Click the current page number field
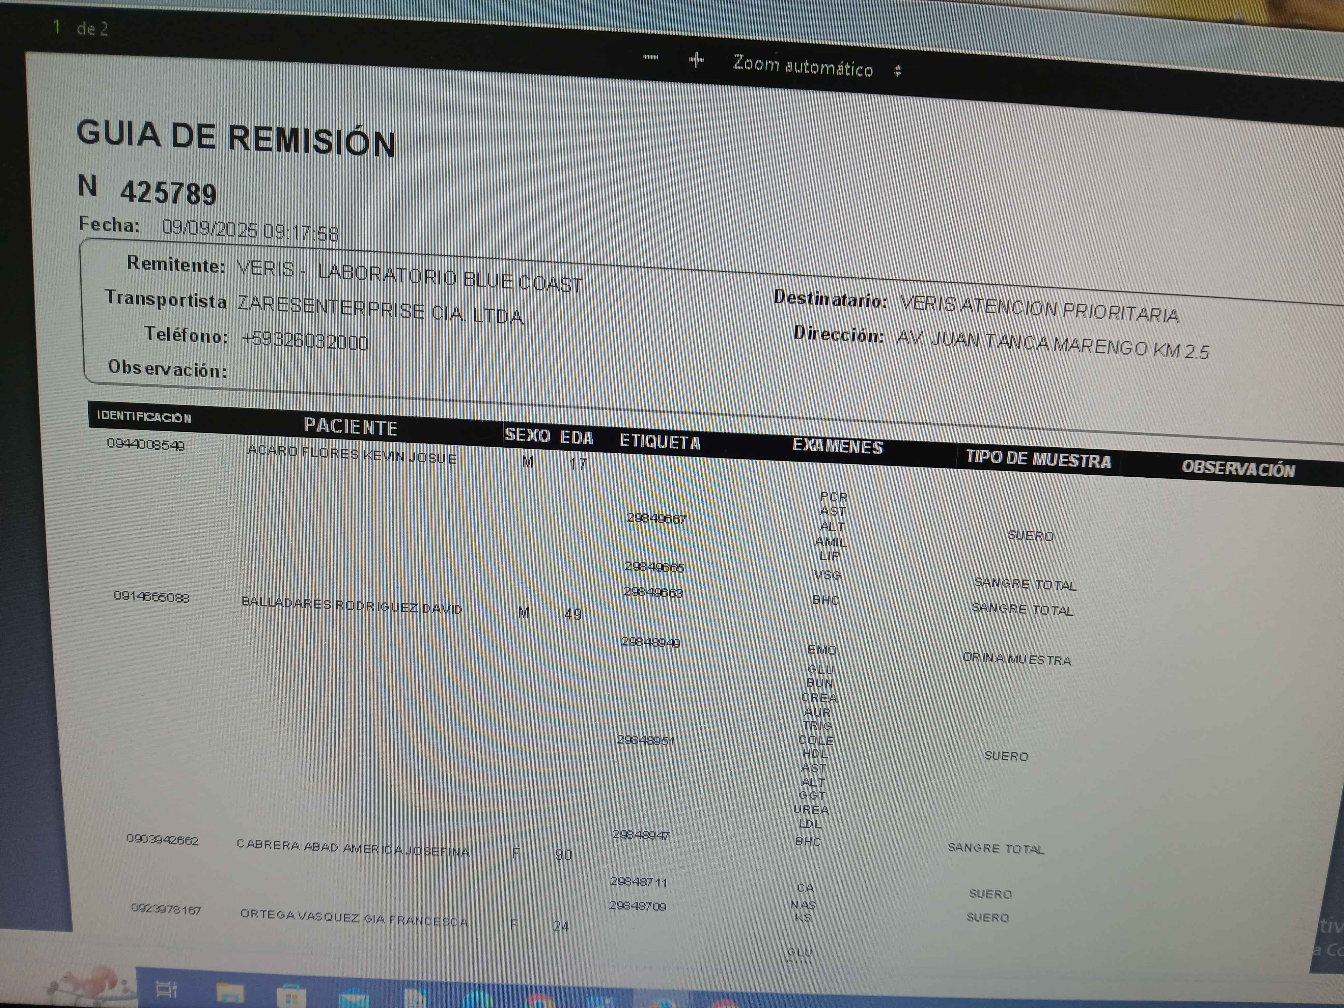The width and height of the screenshot is (1344, 1008). coord(57,27)
